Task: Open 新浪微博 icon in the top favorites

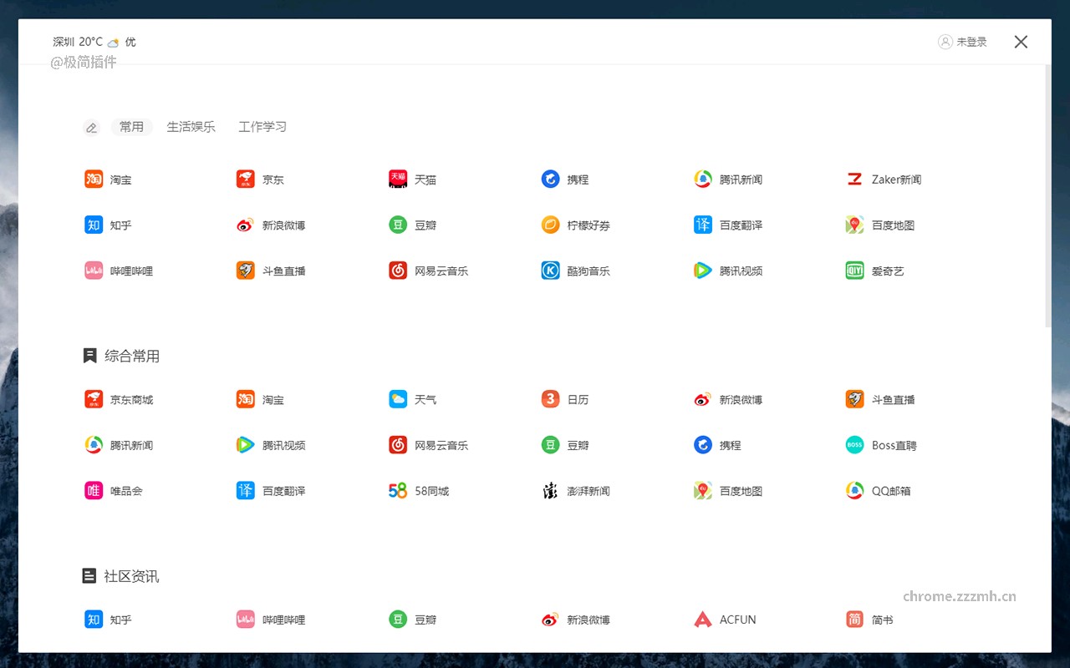Action: pyautogui.click(x=246, y=225)
